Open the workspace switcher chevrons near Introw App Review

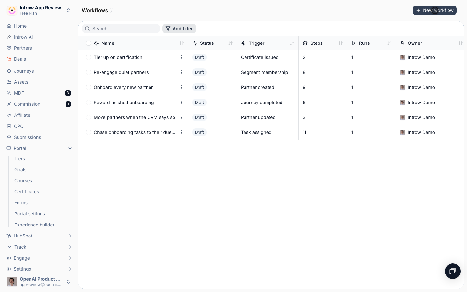[68, 10]
